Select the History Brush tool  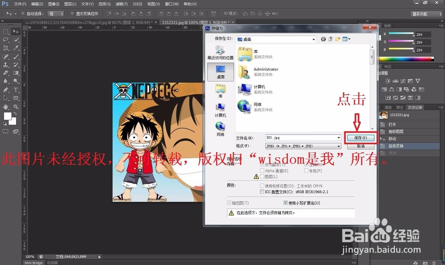(x=16, y=65)
